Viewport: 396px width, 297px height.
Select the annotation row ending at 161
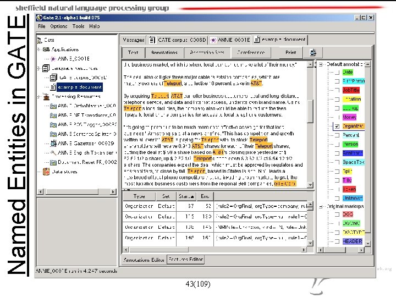coord(215,238)
